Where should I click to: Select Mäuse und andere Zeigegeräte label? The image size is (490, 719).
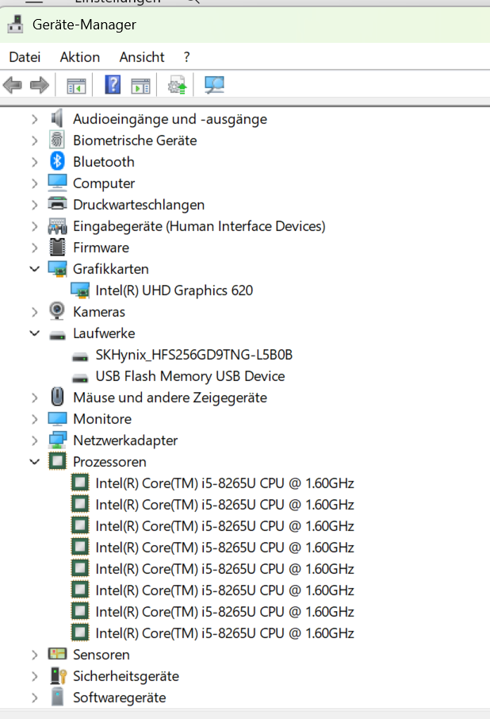pyautogui.click(x=170, y=397)
